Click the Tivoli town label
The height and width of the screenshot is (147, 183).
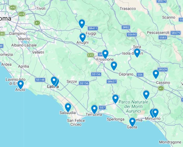41,9
